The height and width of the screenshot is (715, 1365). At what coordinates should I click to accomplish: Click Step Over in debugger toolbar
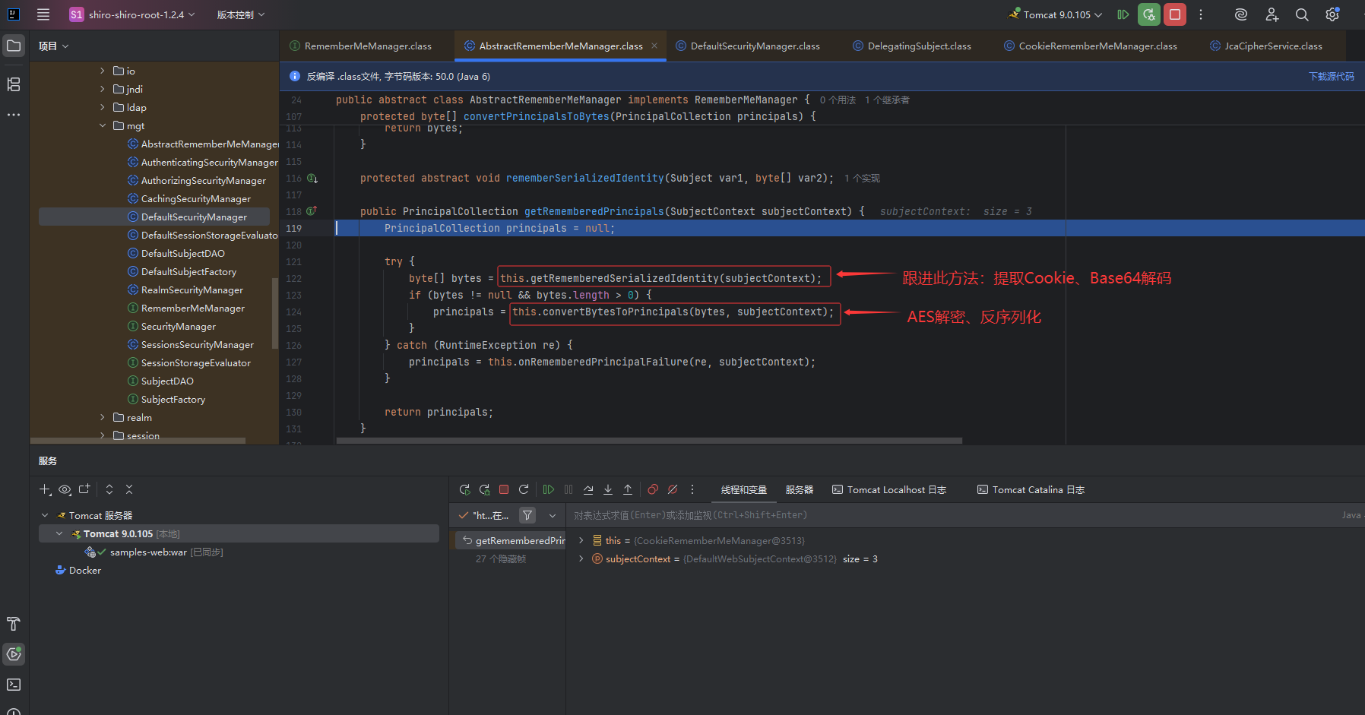coord(588,490)
